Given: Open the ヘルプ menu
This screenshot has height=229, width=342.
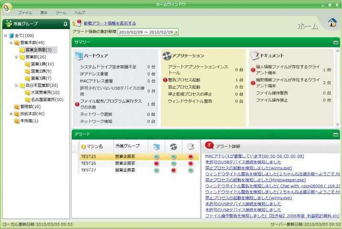Looking at the screenshot, I should point(80,13).
